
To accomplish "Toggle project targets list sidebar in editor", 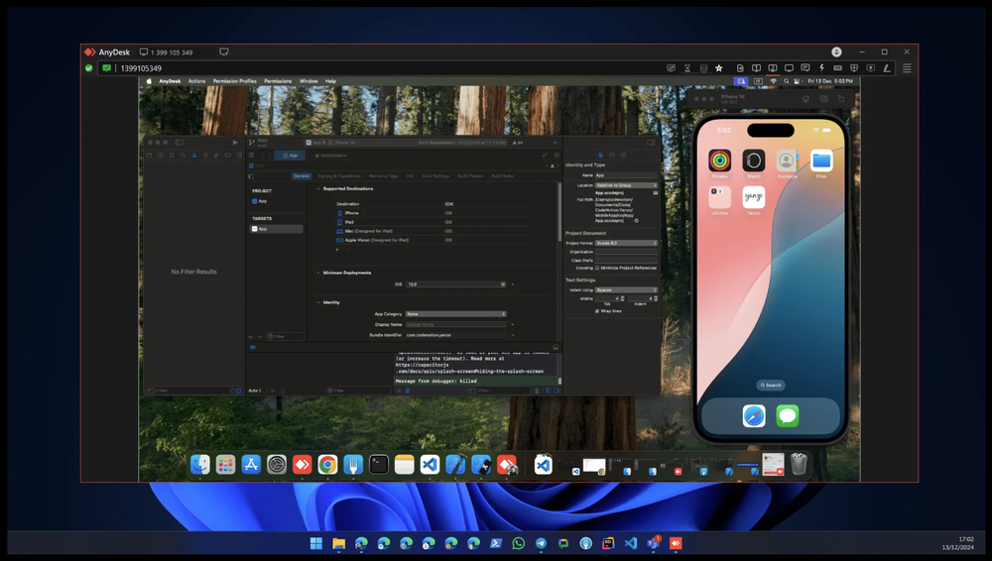I will pos(251,176).
